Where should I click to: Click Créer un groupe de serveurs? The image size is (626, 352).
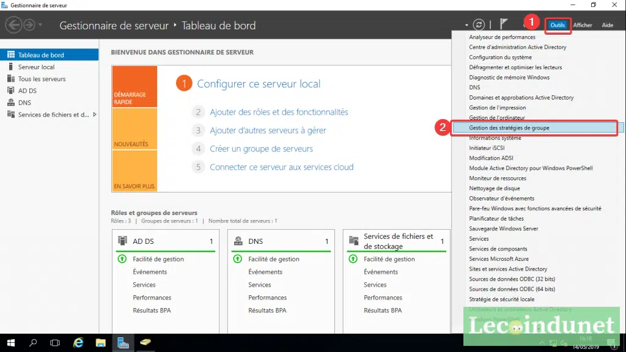point(262,149)
